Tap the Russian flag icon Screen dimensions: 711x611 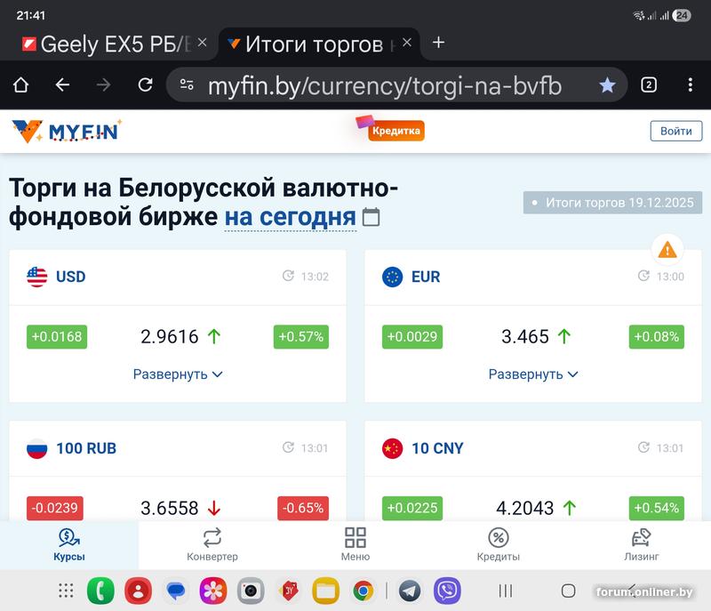[36, 448]
